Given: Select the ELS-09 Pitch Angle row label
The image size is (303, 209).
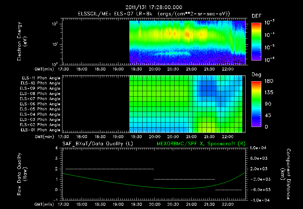Looking at the screenshot, I should [40, 89].
